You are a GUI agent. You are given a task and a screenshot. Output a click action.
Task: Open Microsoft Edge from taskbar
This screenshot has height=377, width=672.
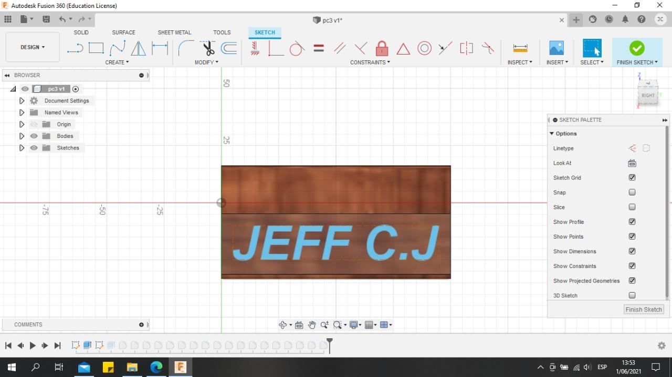coord(156,367)
